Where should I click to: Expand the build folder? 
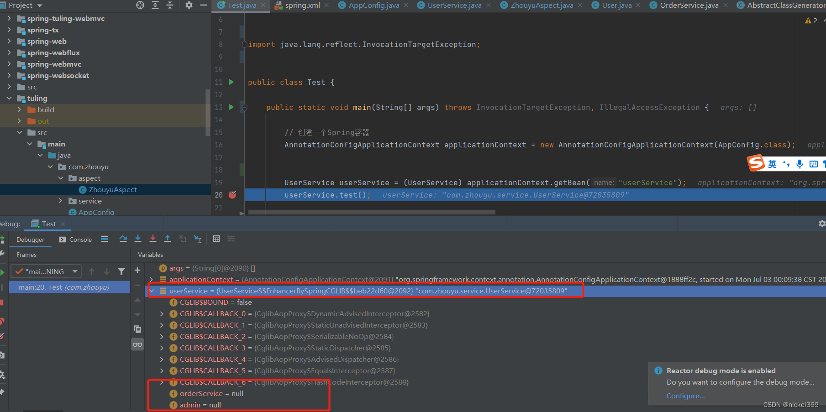[x=19, y=110]
